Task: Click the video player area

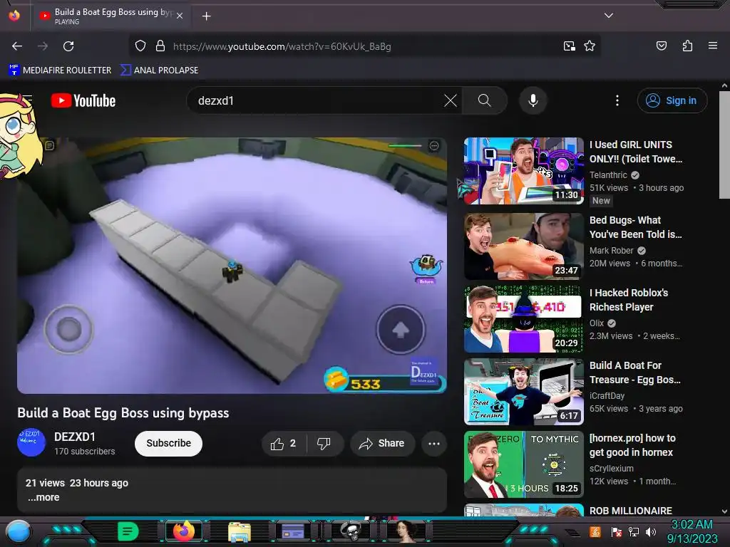Action: [x=232, y=265]
